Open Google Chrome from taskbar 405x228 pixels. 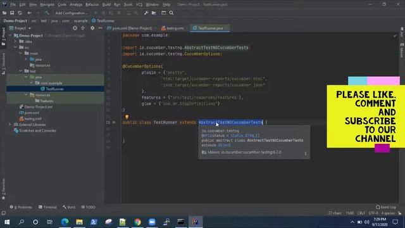pos(137,222)
